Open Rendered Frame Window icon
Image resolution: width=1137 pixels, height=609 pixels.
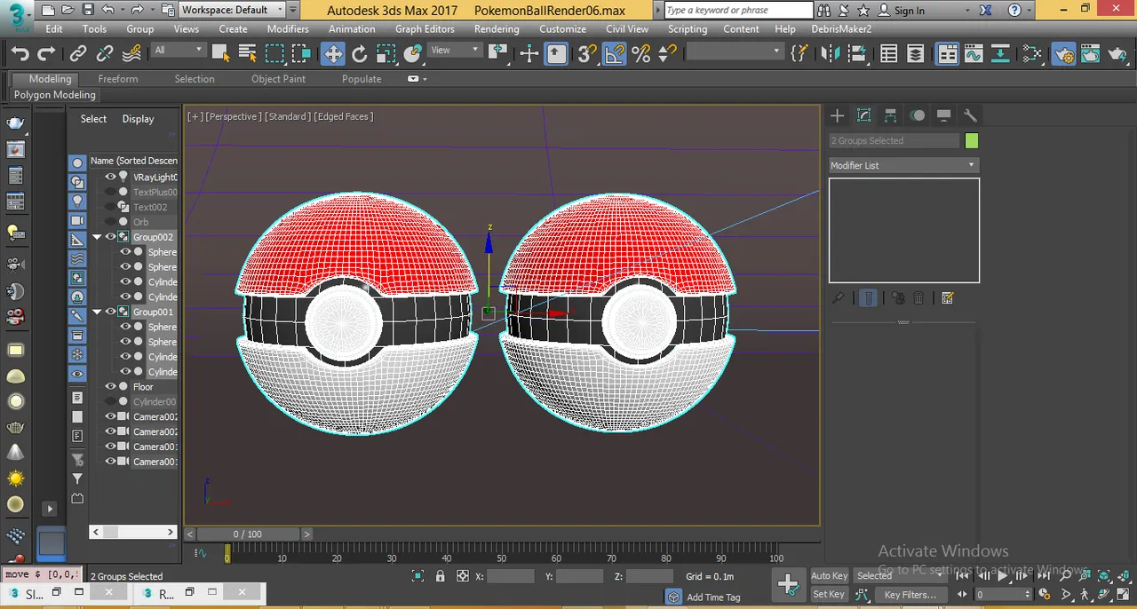click(x=1091, y=54)
